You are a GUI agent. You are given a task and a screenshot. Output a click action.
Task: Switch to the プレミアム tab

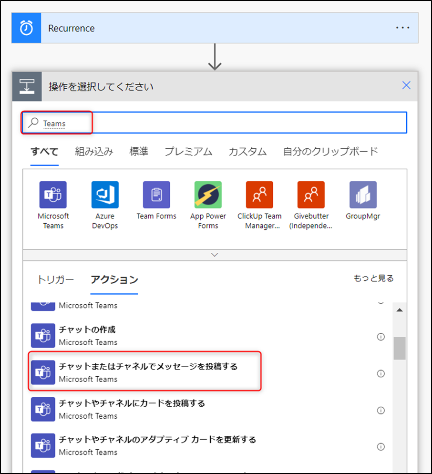(x=188, y=152)
